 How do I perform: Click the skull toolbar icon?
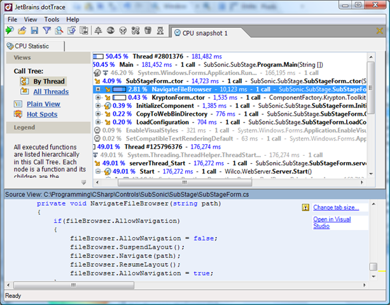click(123, 30)
